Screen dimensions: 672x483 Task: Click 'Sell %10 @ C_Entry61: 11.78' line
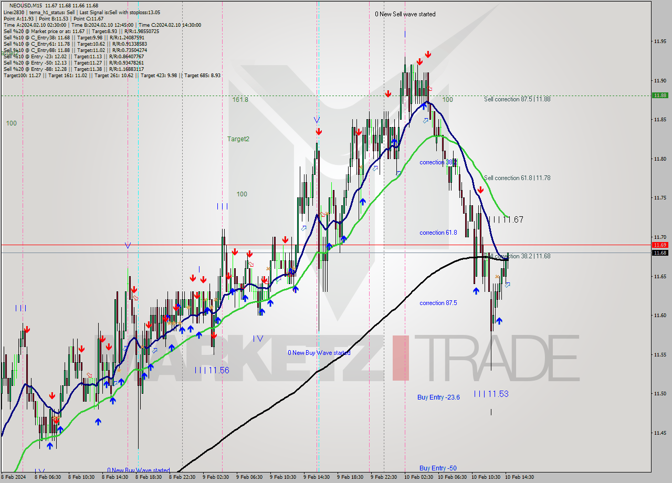[75, 44]
